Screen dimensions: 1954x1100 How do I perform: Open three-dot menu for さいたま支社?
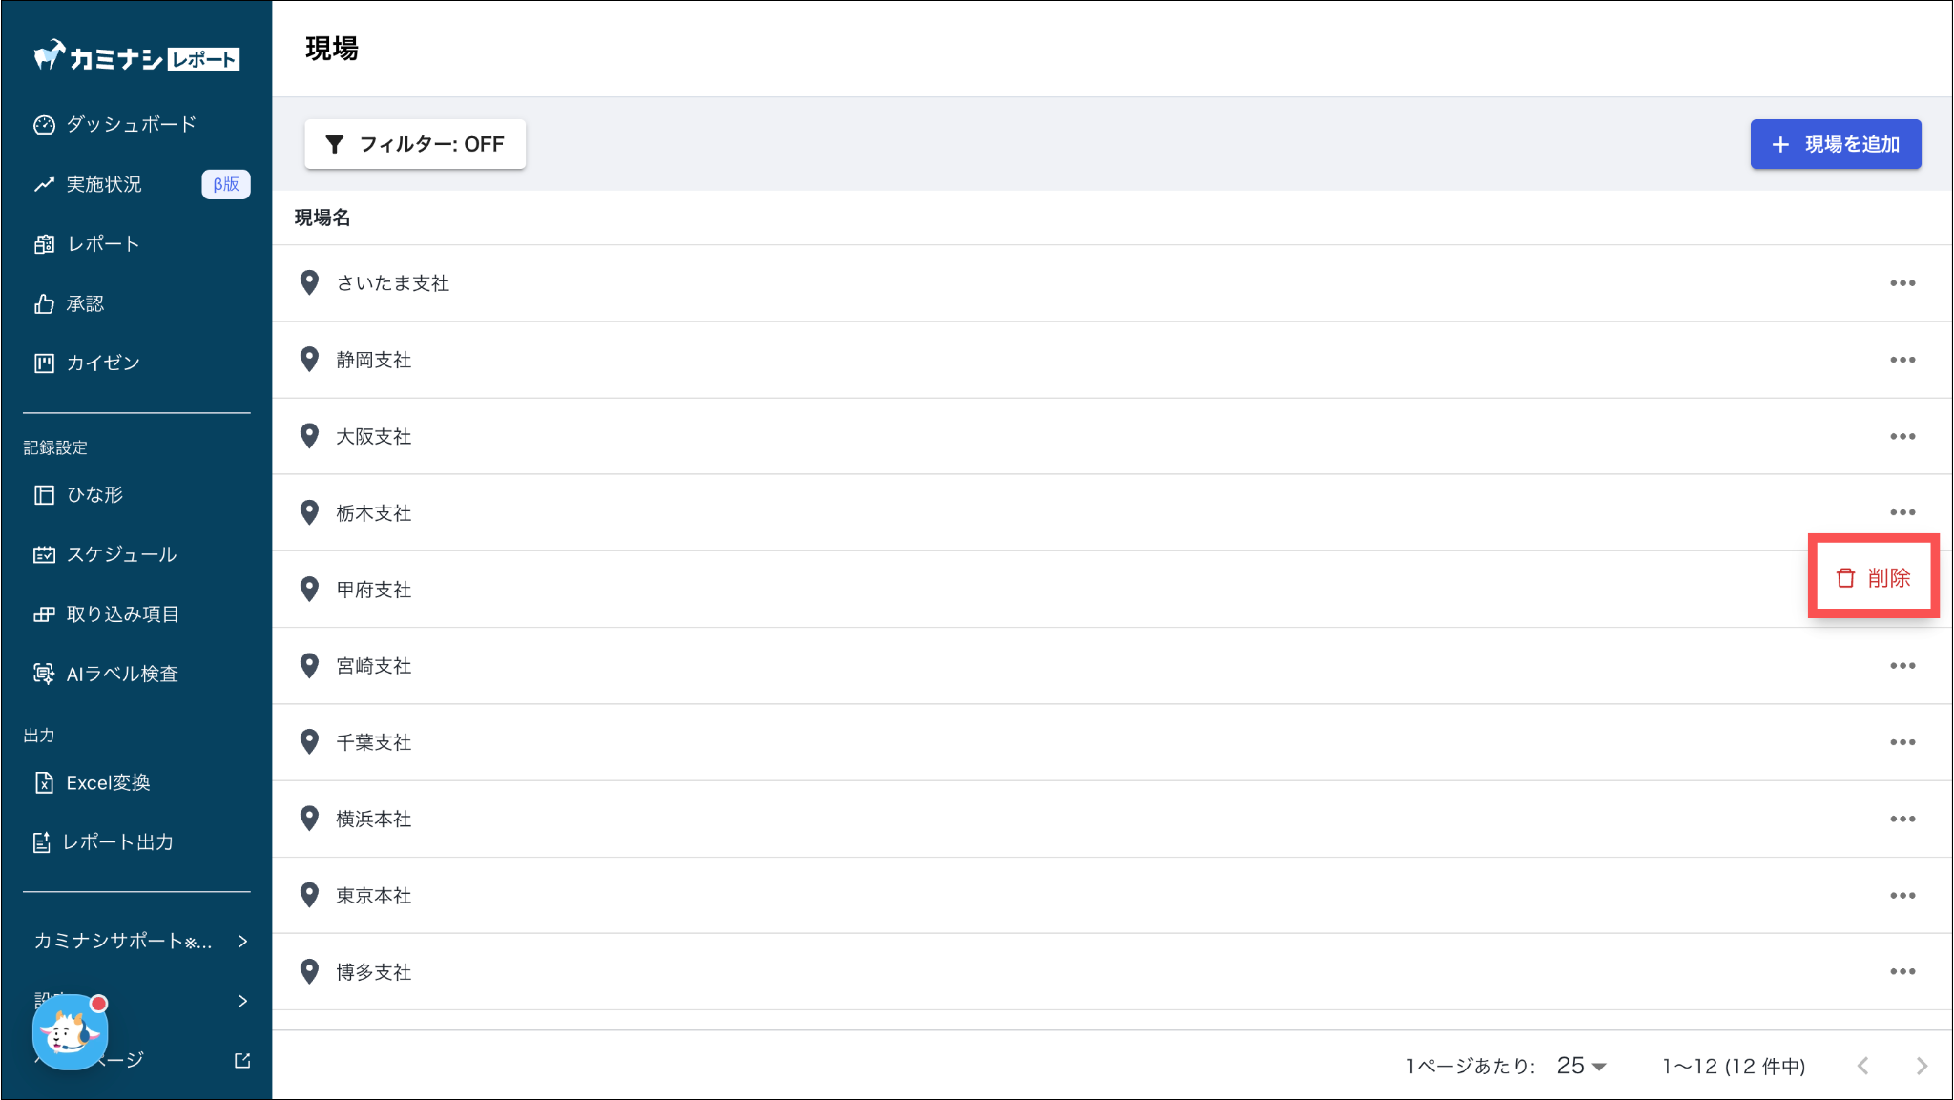coord(1902,283)
